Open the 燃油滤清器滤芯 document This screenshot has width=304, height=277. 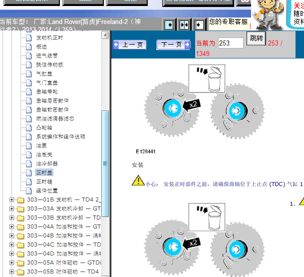(55, 118)
